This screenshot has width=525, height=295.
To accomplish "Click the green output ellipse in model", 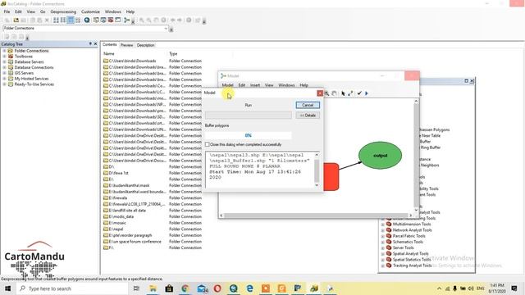I will (380, 156).
